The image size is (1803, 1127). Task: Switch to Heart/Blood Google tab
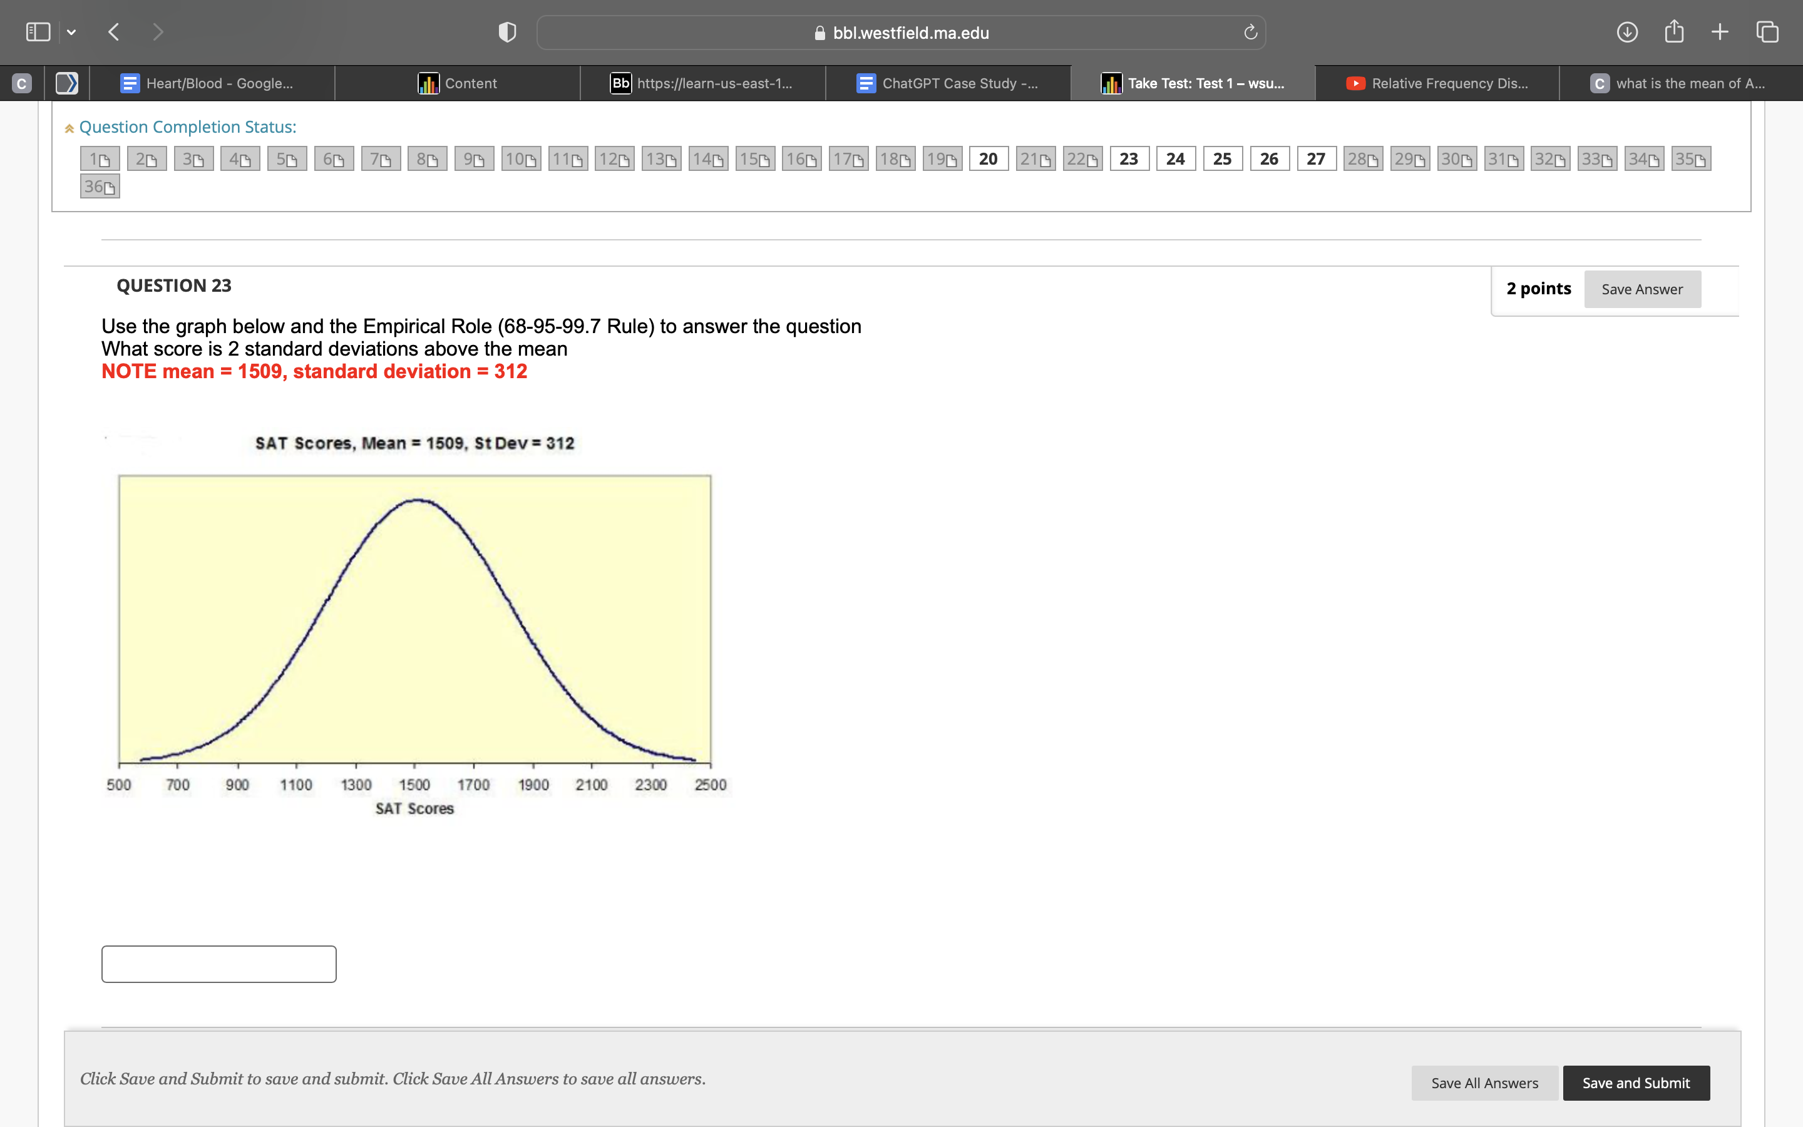pyautogui.click(x=212, y=83)
